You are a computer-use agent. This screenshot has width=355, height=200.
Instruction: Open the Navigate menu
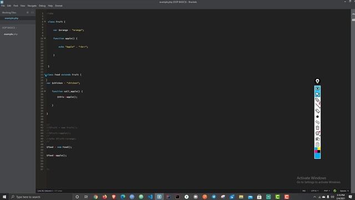(32, 6)
